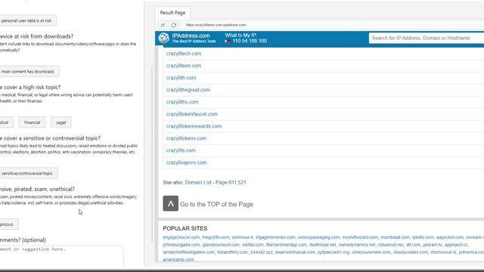Toggle 'main content has downloads' button
484x272 pixels.
click(29, 72)
